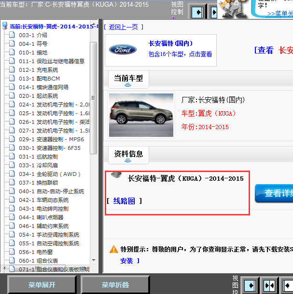Click the computer icon at tree root
The height and width of the screenshot is (294, 293).
pyautogui.click(x=5, y=26)
